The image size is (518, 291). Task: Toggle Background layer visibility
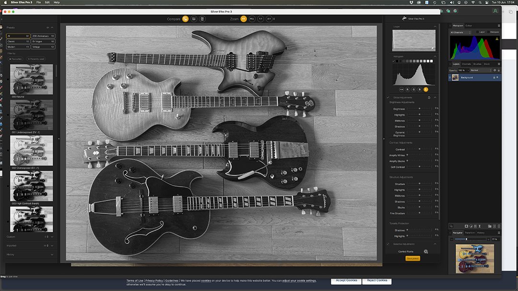click(497, 78)
